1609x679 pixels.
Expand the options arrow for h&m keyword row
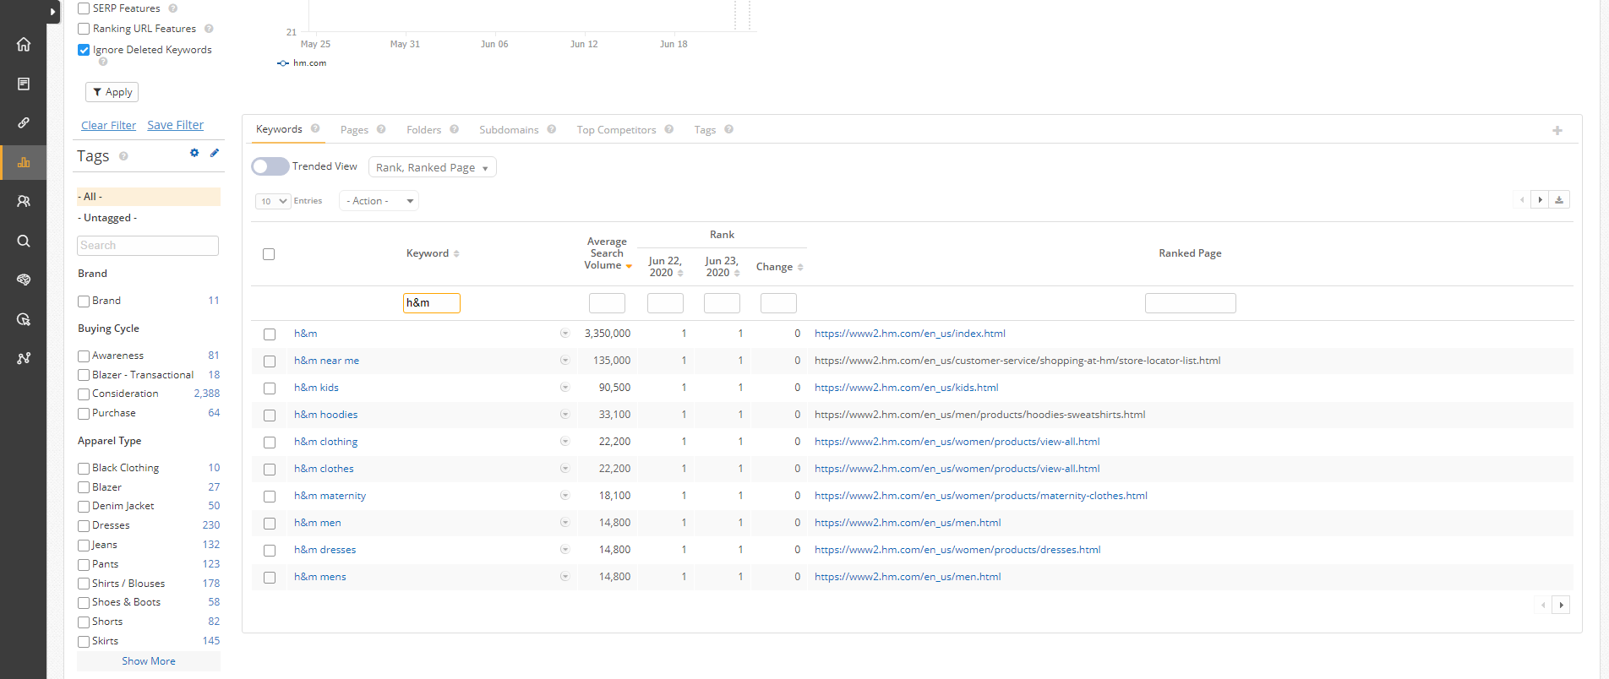pyautogui.click(x=565, y=334)
